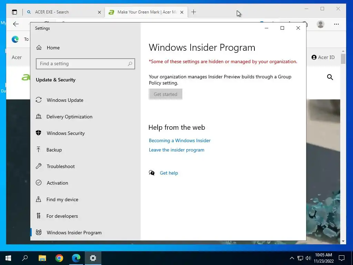
Task: Click Edge tab actions menu icon
Action: point(14,12)
